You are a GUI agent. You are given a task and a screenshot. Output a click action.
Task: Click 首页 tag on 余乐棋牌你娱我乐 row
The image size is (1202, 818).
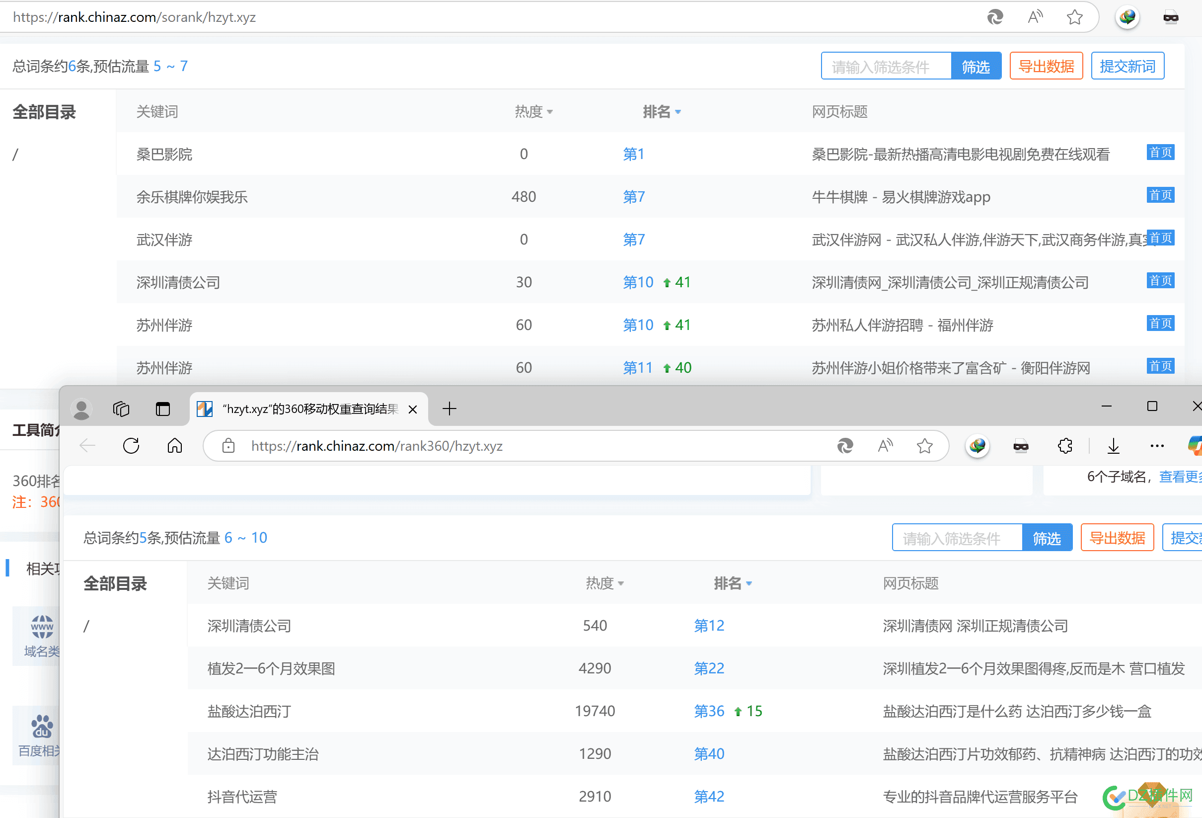point(1160,196)
